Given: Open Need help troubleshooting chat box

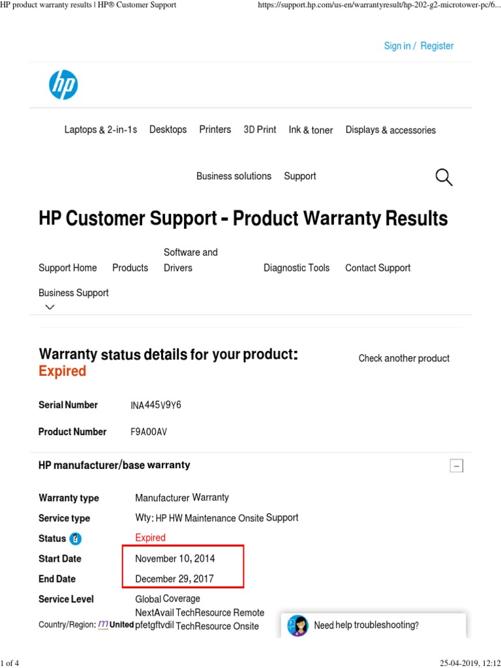Looking at the screenshot, I should [366, 625].
